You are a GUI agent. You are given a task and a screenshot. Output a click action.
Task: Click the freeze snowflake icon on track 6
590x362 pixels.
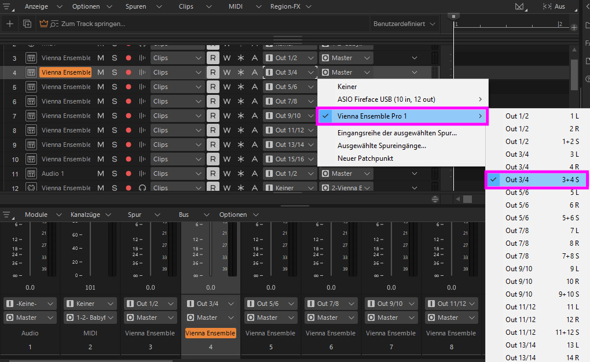click(x=241, y=102)
